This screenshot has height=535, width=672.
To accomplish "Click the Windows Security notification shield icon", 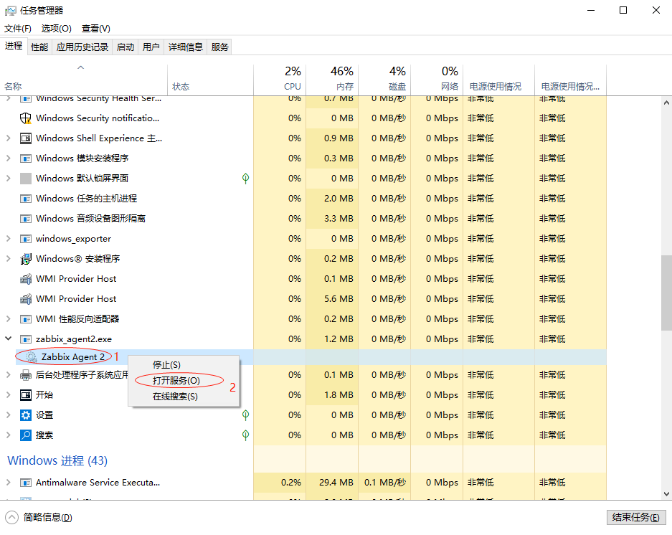I will click(26, 118).
